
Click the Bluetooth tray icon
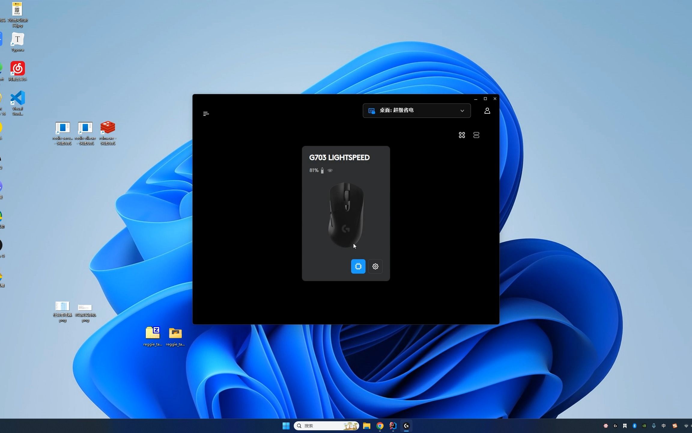click(x=635, y=426)
